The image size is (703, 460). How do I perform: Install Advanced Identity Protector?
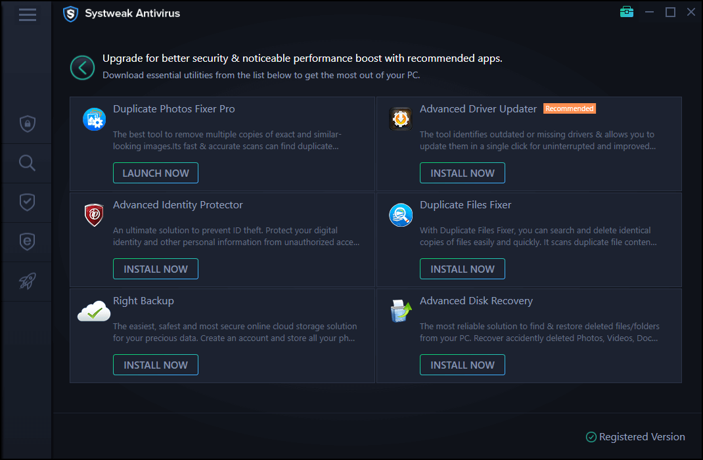[x=156, y=269]
